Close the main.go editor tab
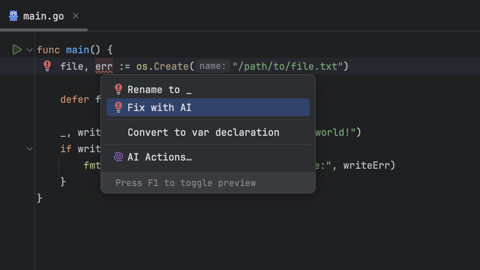This screenshot has width=480, height=270. click(x=76, y=16)
